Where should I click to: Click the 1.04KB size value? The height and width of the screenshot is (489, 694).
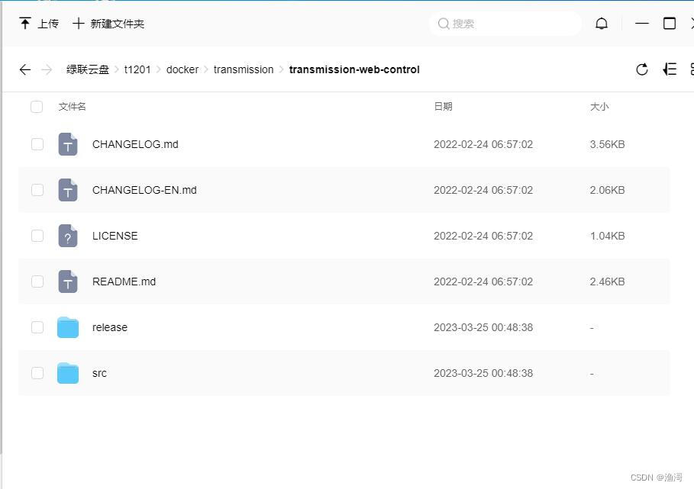607,236
